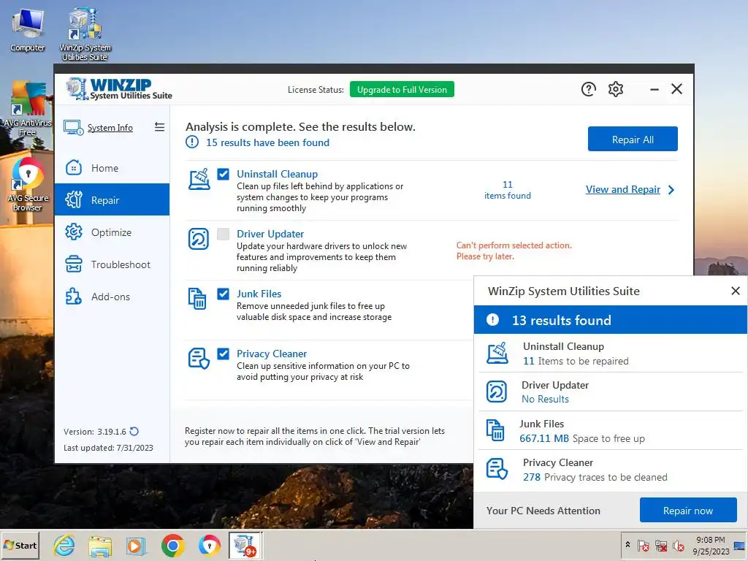Click Uninstall Cleanup icon in the popup
Screen dimensions: 748x561
point(497,353)
